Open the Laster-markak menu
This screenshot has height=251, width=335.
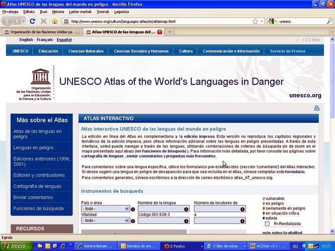pos(80,12)
